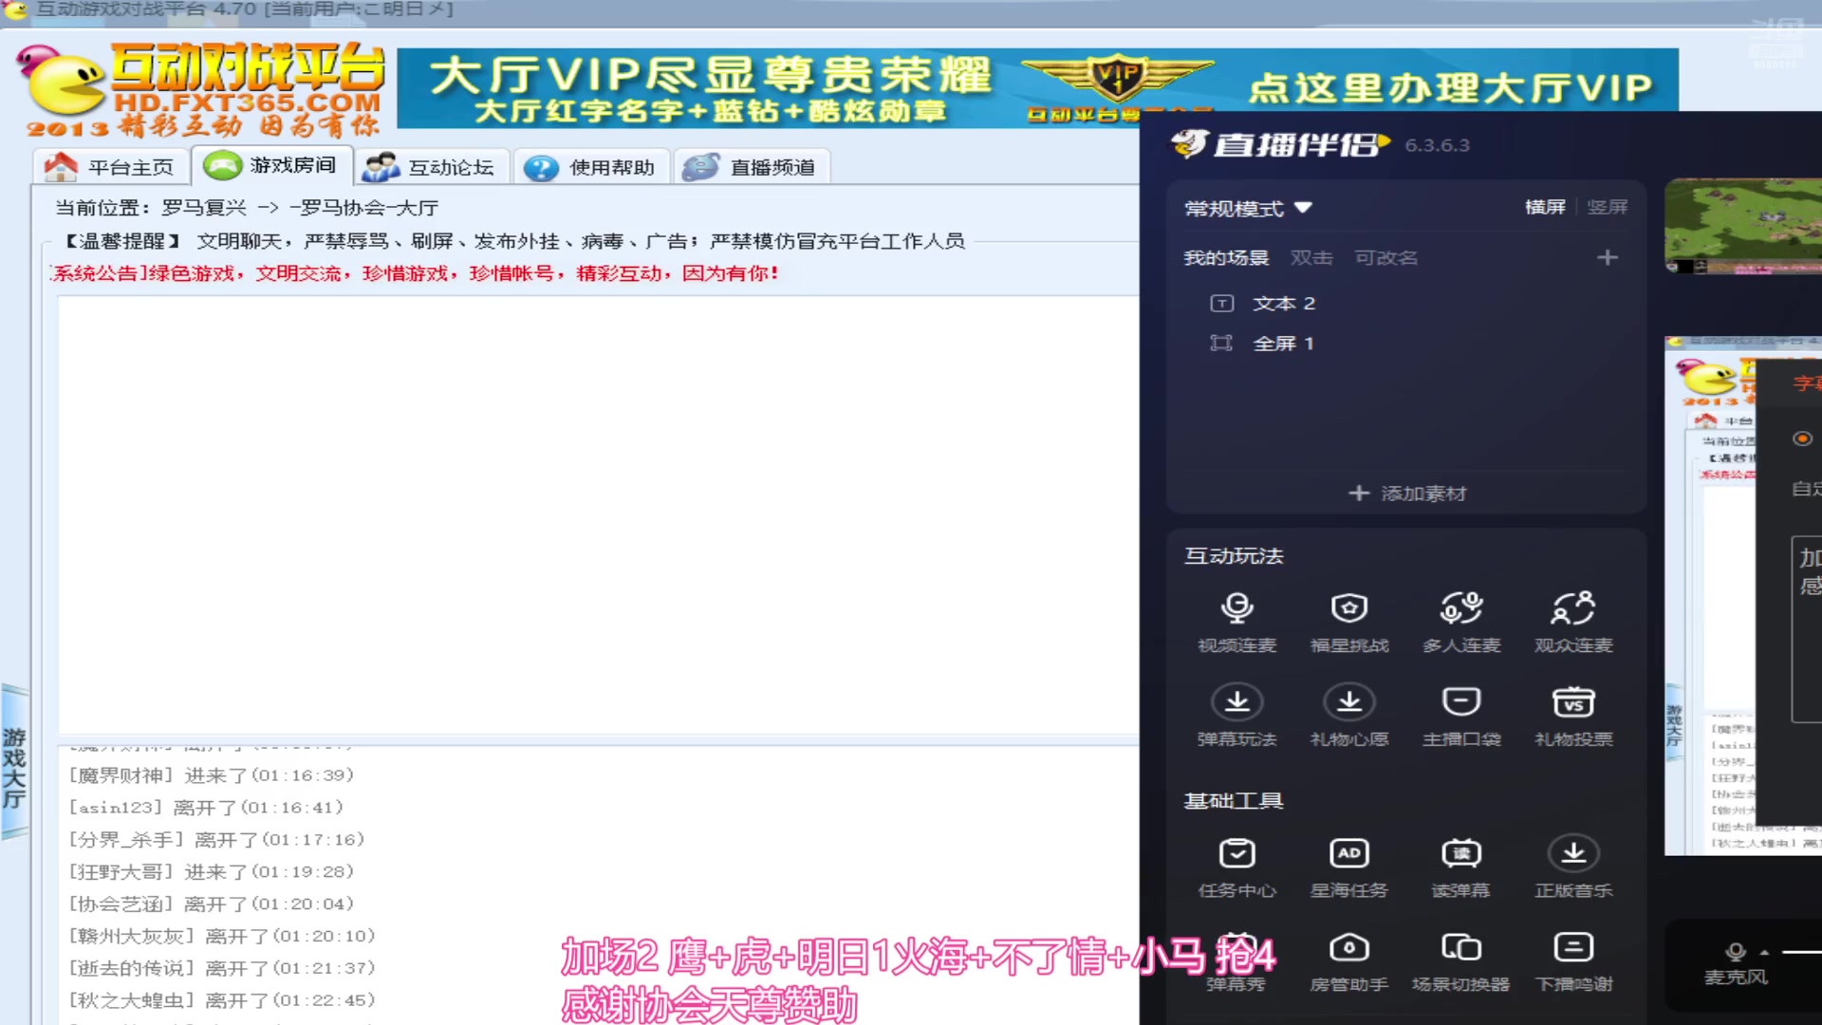Switch to 竖屏 portrait mode
The width and height of the screenshot is (1822, 1025).
coord(1608,207)
